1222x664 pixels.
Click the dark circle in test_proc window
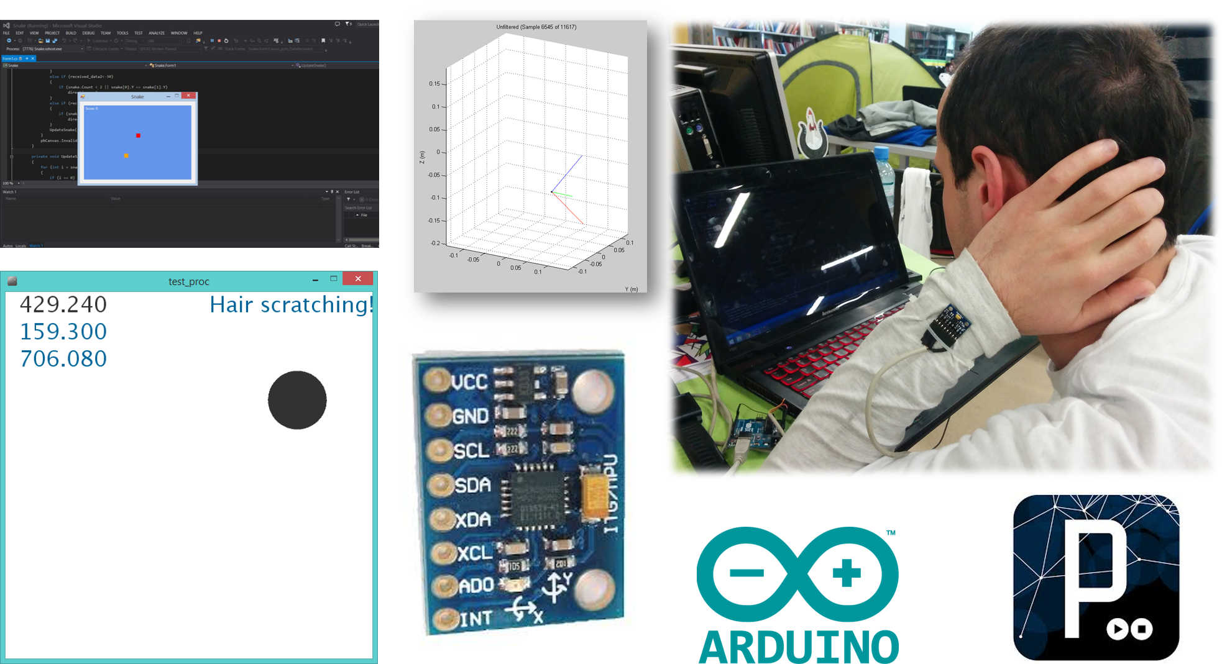(x=297, y=400)
